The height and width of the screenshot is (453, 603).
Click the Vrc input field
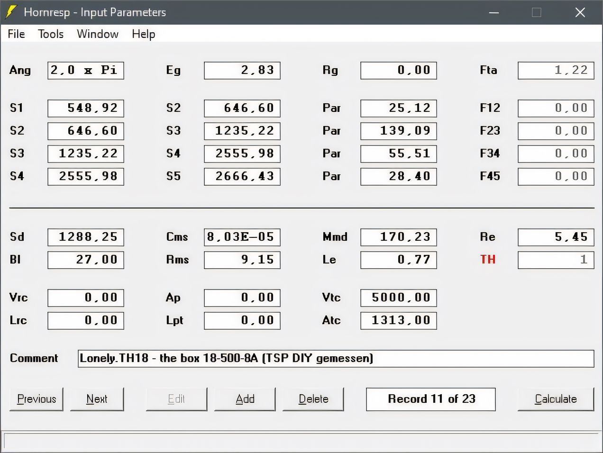(x=86, y=298)
